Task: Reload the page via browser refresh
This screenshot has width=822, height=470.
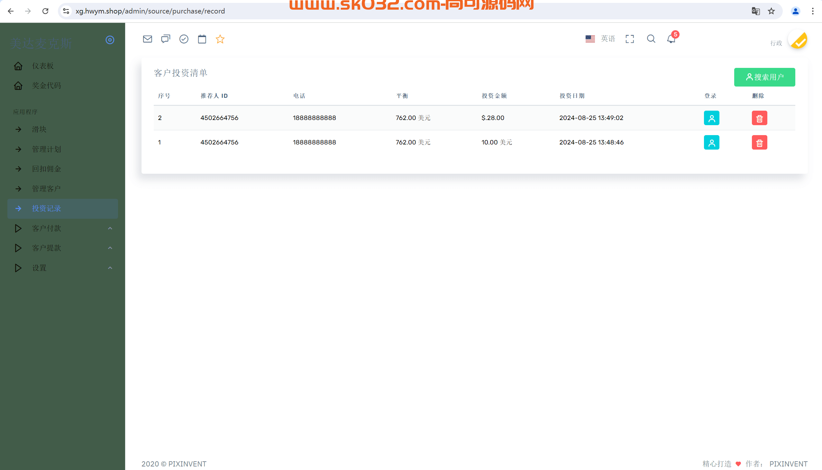Action: pyautogui.click(x=45, y=11)
